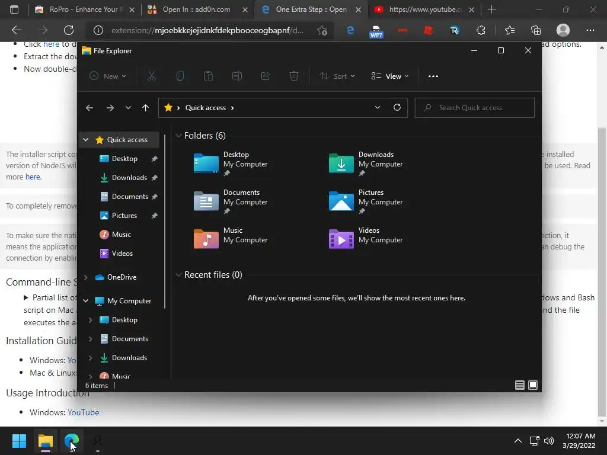Click the Delete trash icon in File Explorer
Viewport: 607px width, 455px height.
point(294,76)
